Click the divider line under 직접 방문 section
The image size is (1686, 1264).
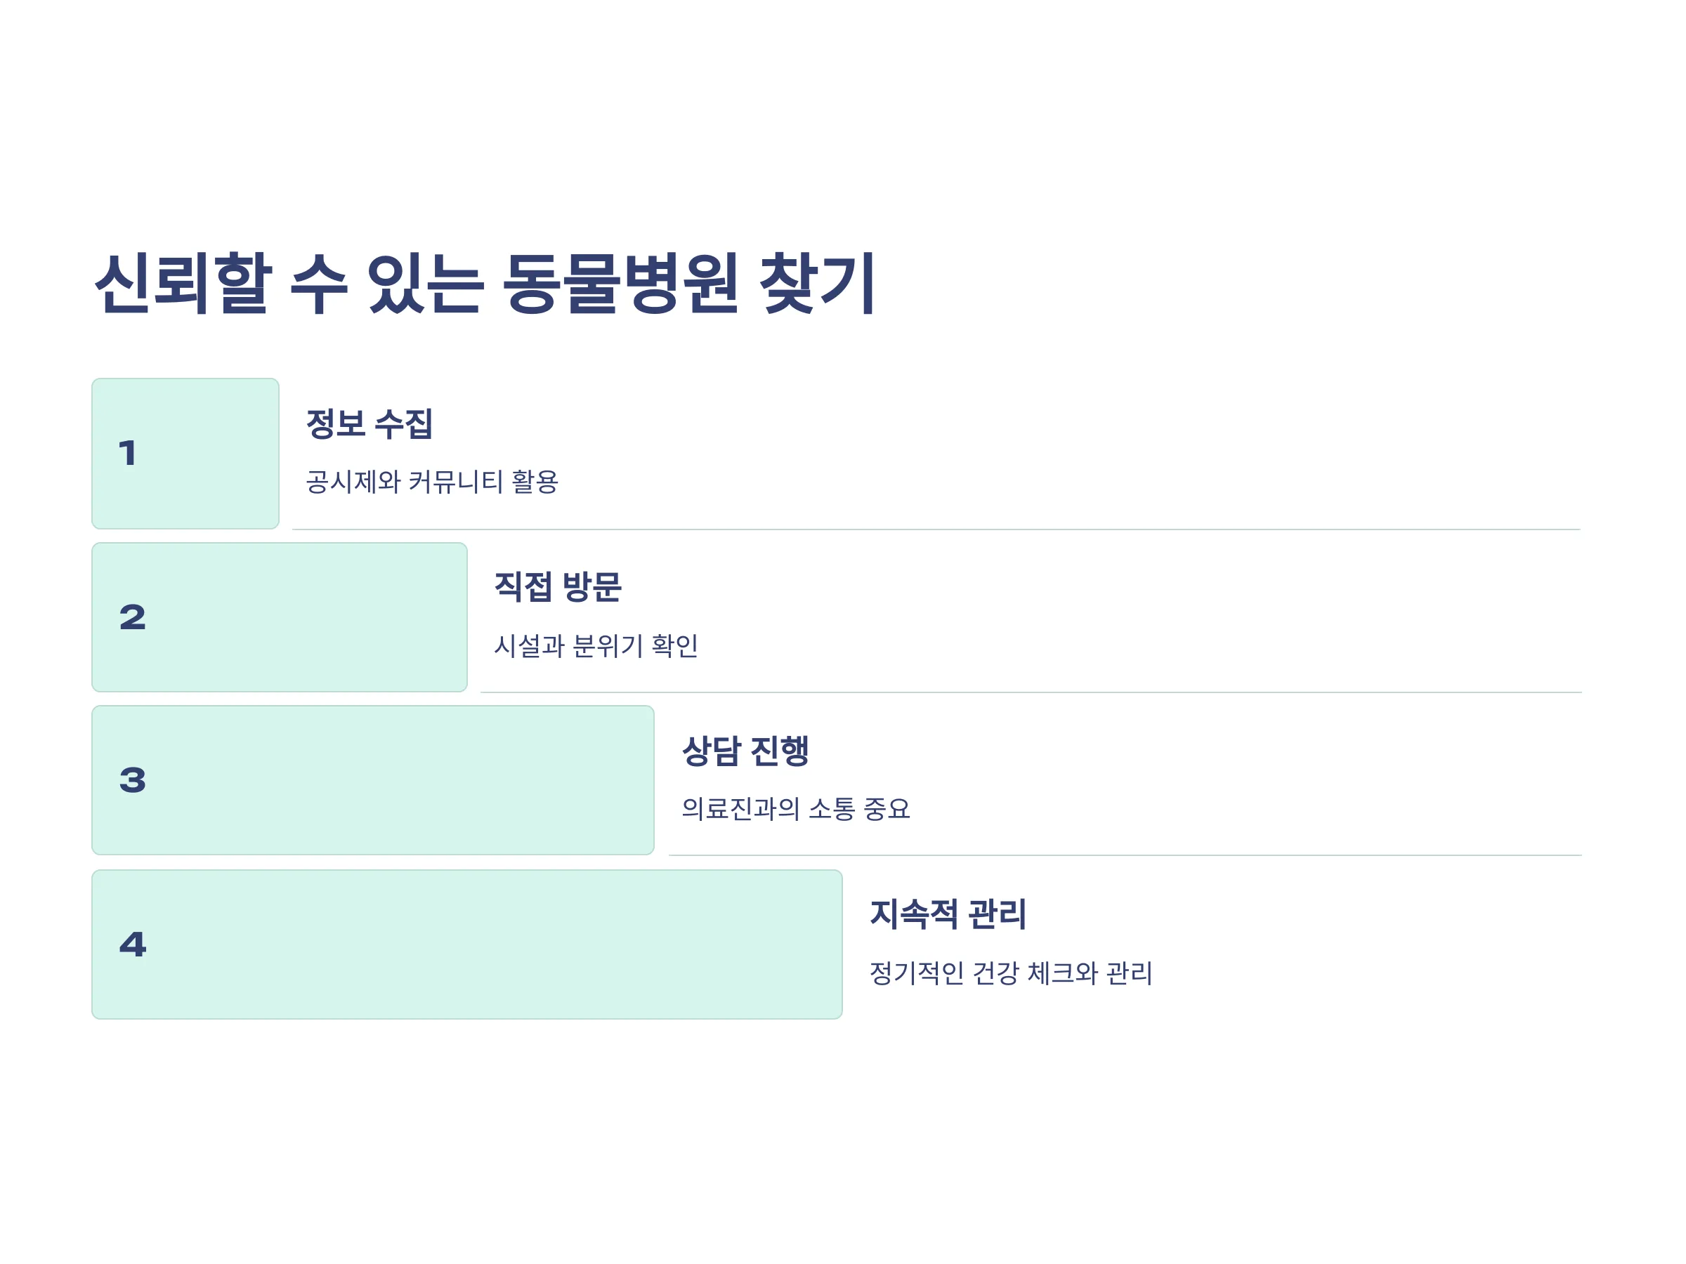click(1031, 692)
